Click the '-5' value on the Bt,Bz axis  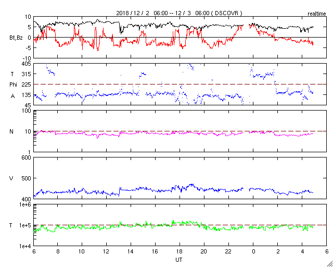tap(28, 48)
